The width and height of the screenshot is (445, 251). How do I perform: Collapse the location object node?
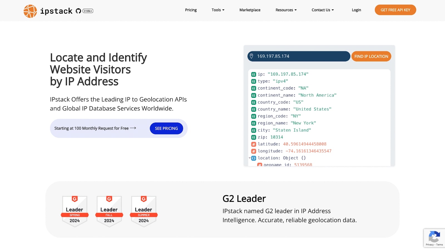[250, 158]
